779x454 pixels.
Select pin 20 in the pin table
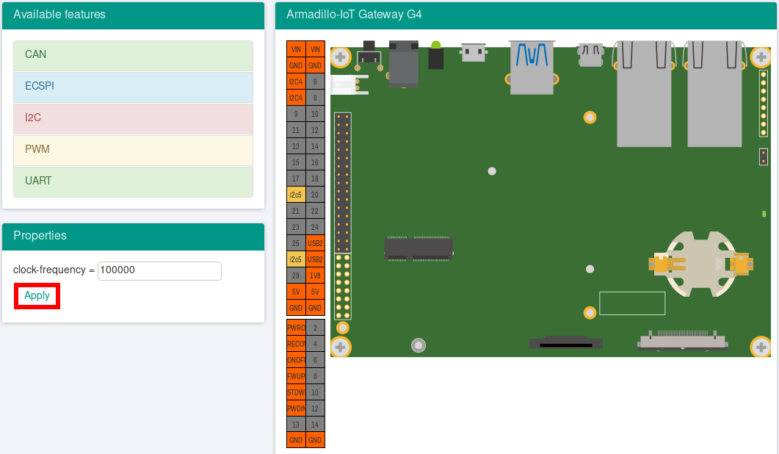pos(315,195)
